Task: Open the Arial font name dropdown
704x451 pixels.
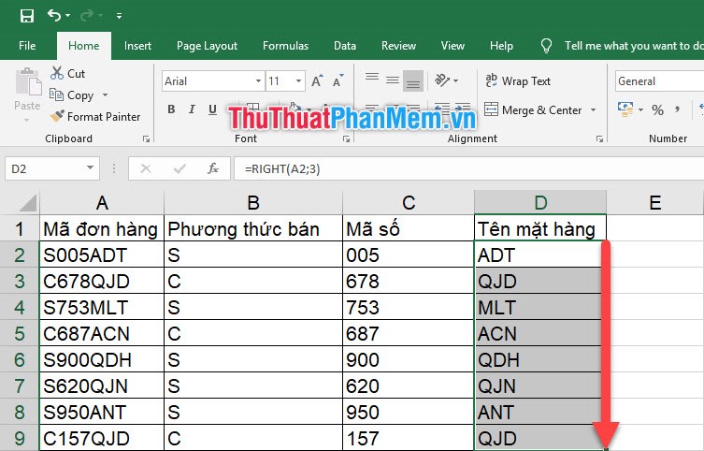Action: tap(258, 81)
